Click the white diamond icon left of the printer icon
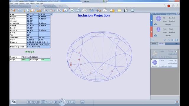The image size is (189, 106). (105, 10)
